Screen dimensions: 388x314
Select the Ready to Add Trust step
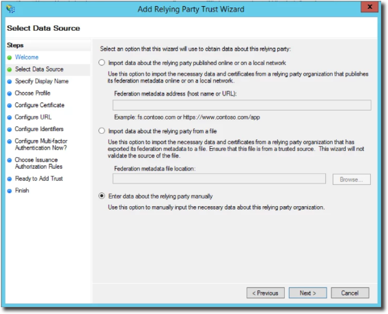pyautogui.click(x=39, y=179)
